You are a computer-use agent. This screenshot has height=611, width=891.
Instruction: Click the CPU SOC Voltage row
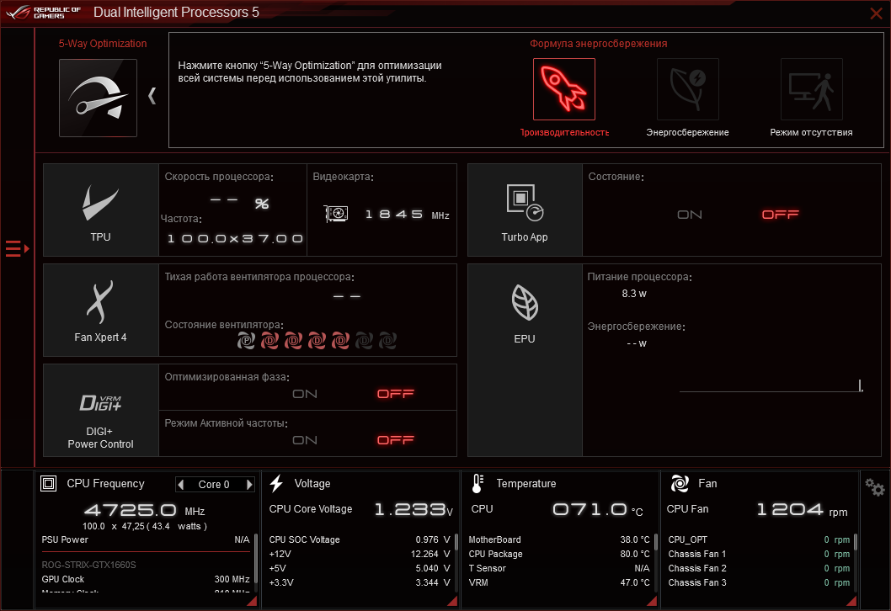click(x=360, y=539)
